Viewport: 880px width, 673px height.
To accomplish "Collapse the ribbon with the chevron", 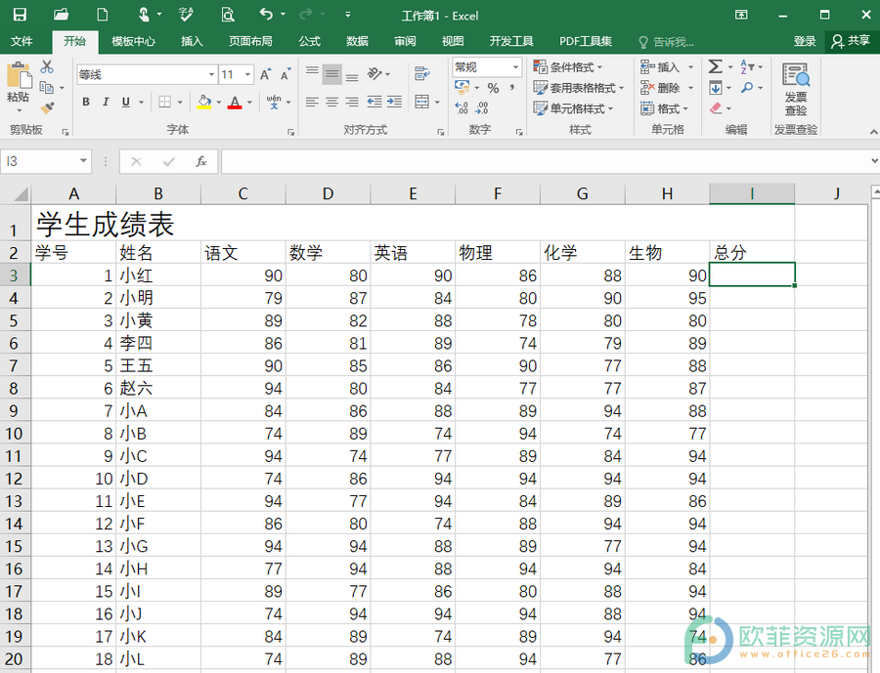I will pyautogui.click(x=873, y=132).
